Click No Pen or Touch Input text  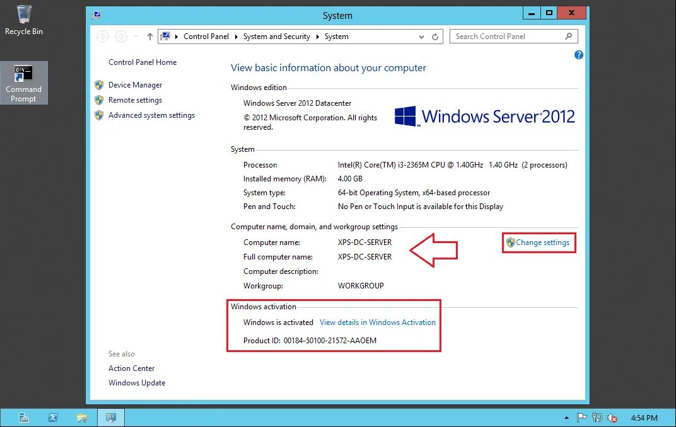click(x=421, y=206)
